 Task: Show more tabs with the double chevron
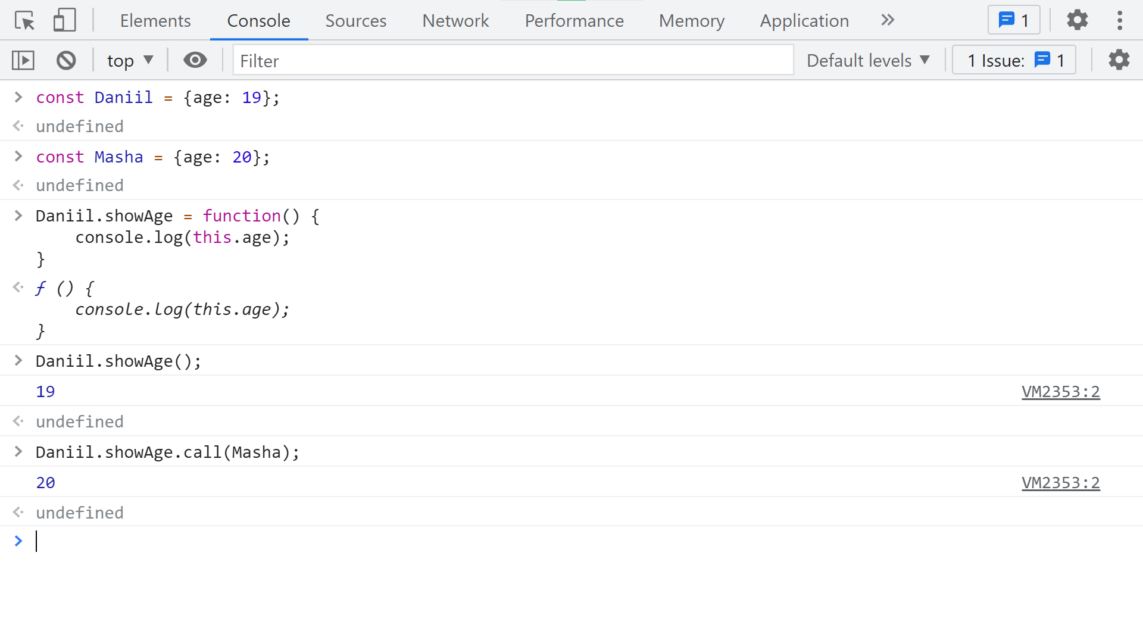click(x=888, y=21)
